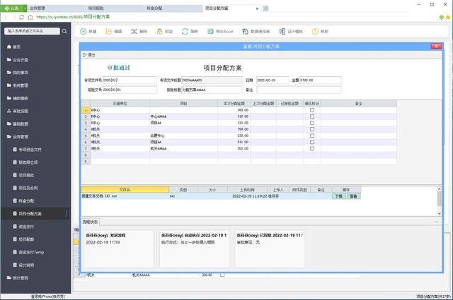453x300 pixels.
Task: Click the 上传时间 column header in attachments
Action: tap(247, 190)
